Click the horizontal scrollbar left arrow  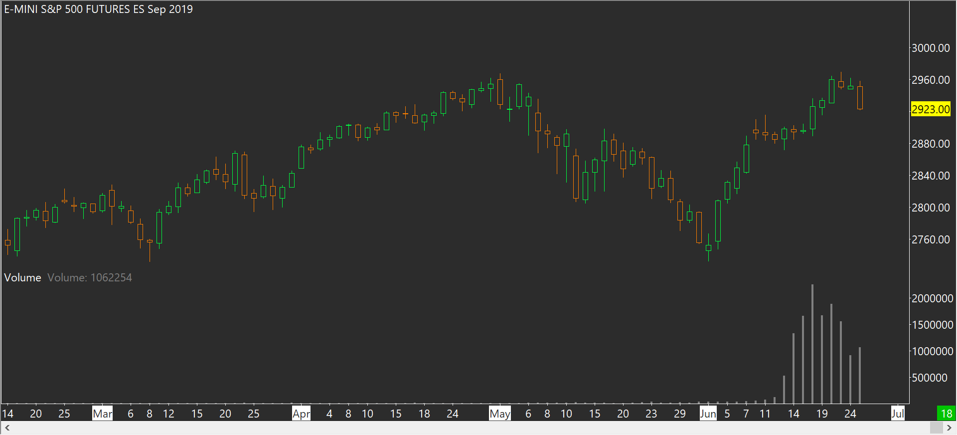pos(7,428)
